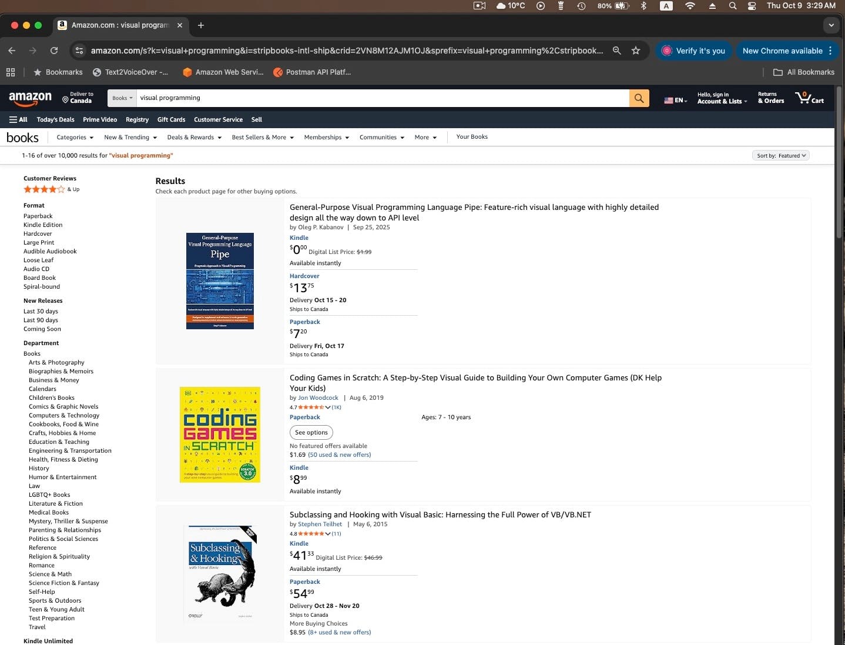
Task: Click the browser forward arrow
Action: pyautogui.click(x=33, y=51)
